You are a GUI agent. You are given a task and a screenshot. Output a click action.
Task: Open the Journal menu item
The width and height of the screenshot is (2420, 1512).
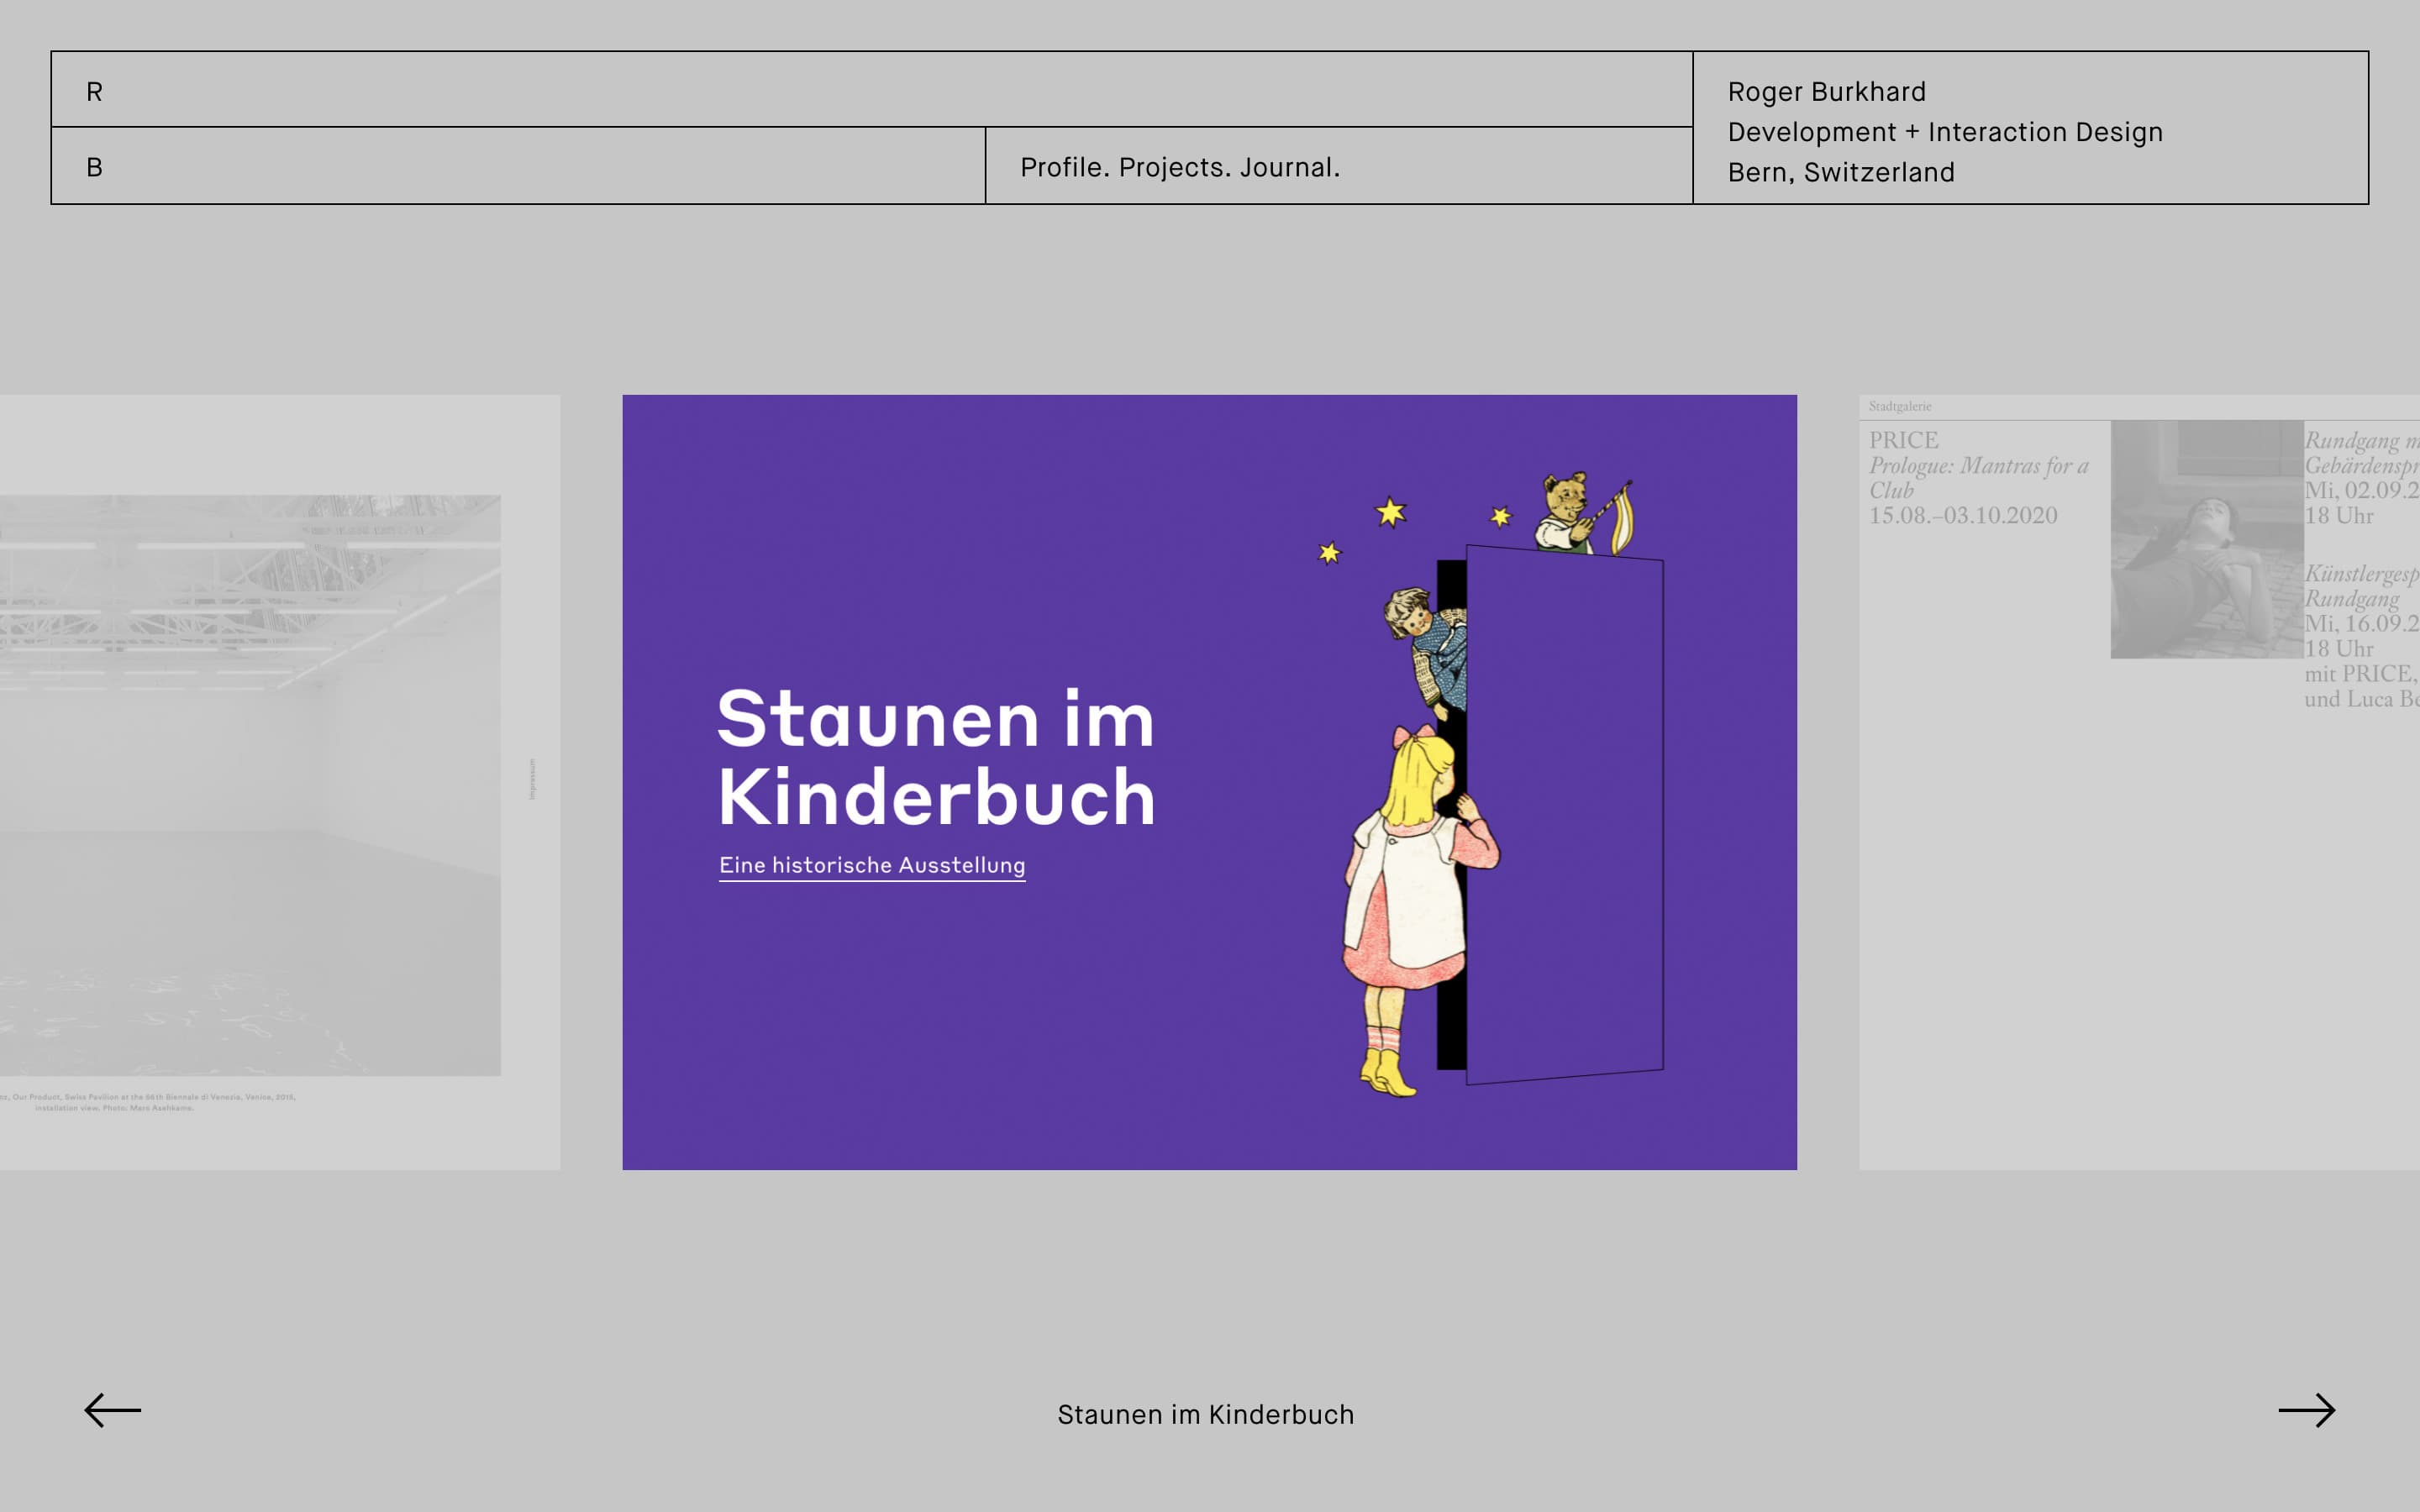click(1289, 167)
